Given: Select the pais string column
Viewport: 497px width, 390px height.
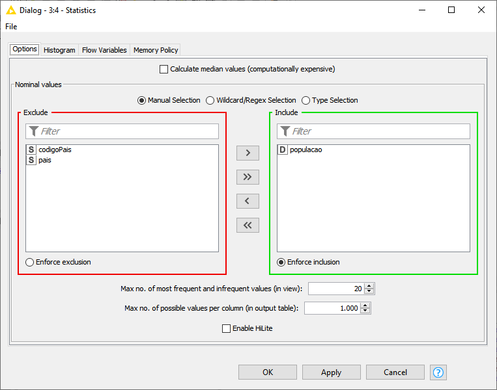Looking at the screenshot, I should click(x=44, y=160).
